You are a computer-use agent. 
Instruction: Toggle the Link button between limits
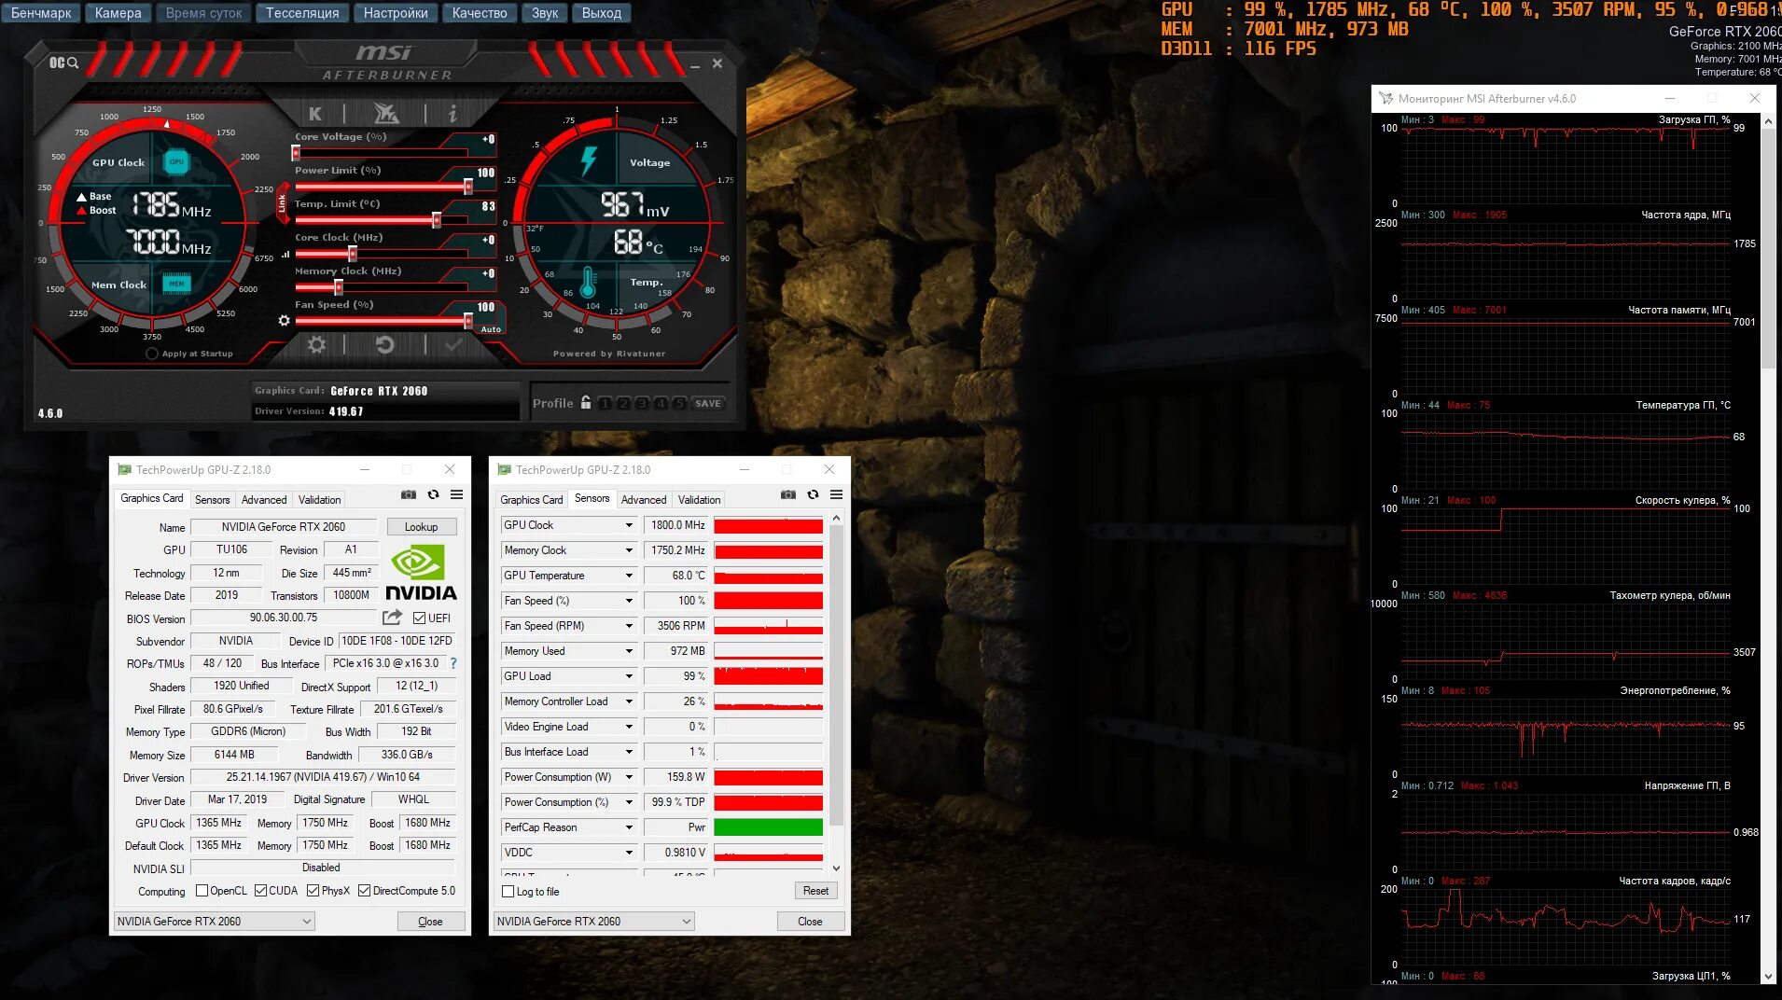click(x=282, y=202)
